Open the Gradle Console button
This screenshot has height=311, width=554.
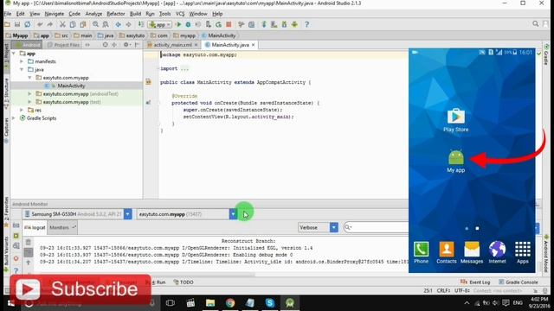point(519,282)
